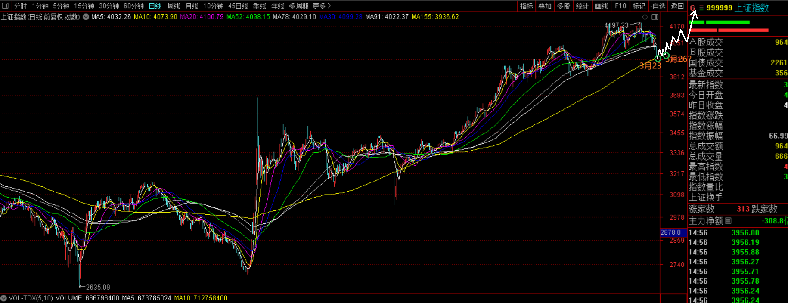This screenshot has height=303, width=788.
Task: Open the indicator dropdown beside 上证指数 title
Action: coord(86,17)
